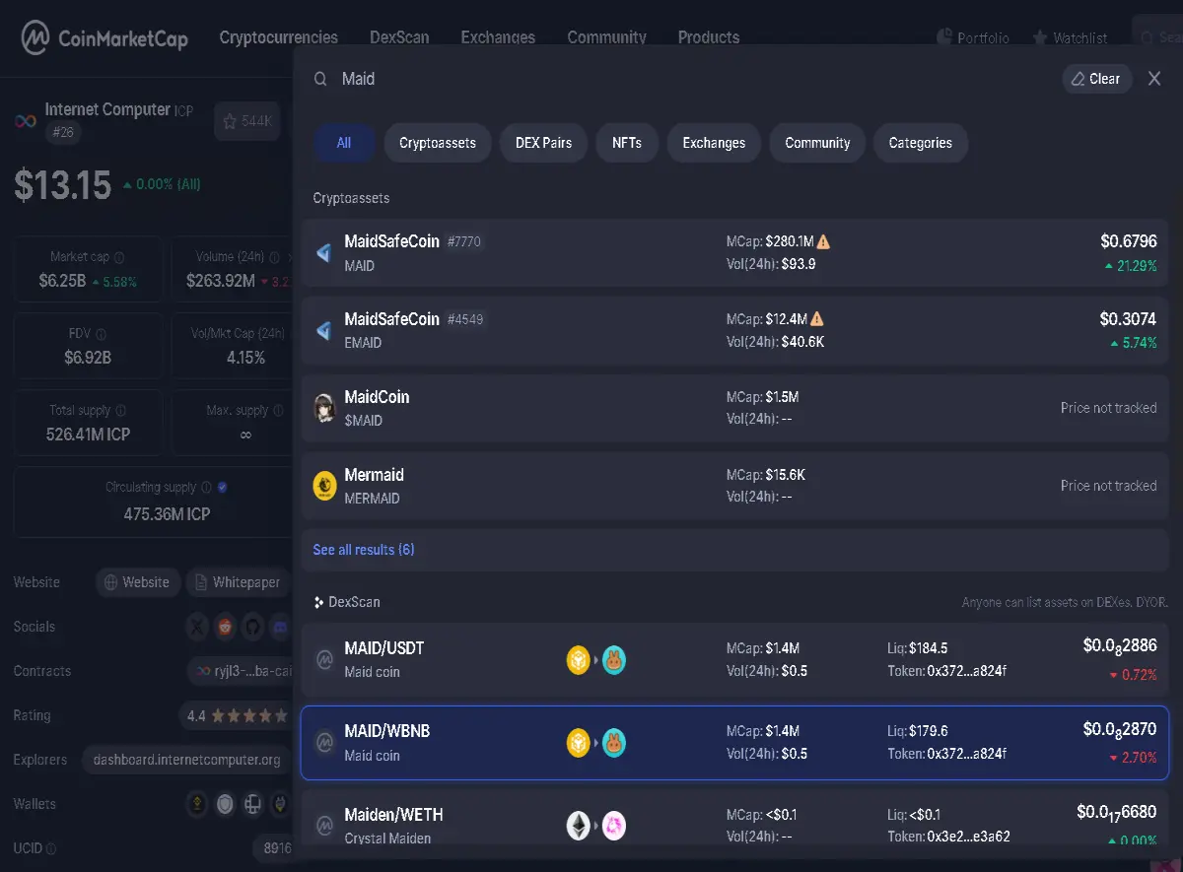Click the Mermaid coin yellow icon
This screenshot has width=1183, height=872.
(x=324, y=486)
